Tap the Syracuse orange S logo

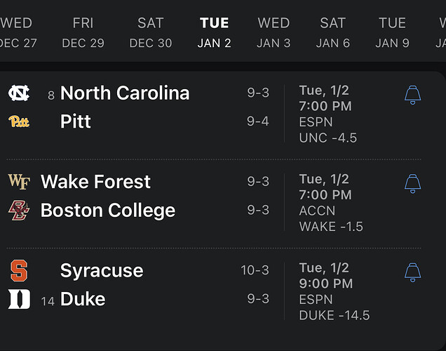click(19, 270)
